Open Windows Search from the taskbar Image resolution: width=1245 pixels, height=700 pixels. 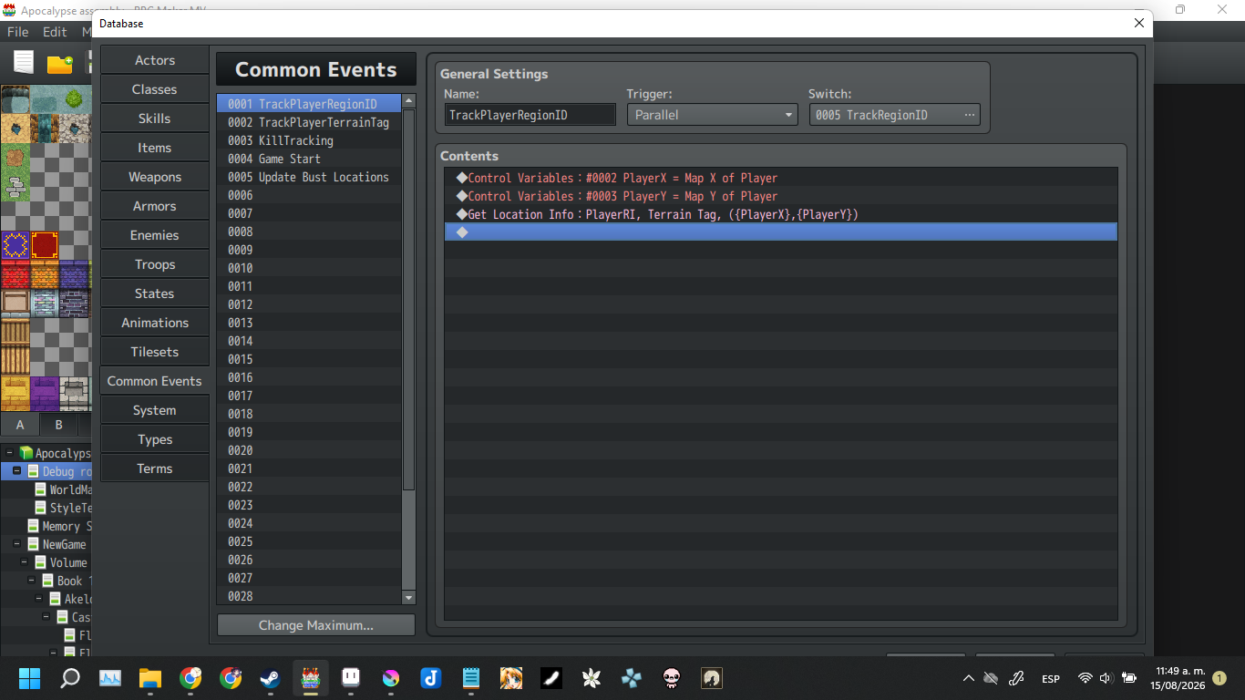[70, 678]
